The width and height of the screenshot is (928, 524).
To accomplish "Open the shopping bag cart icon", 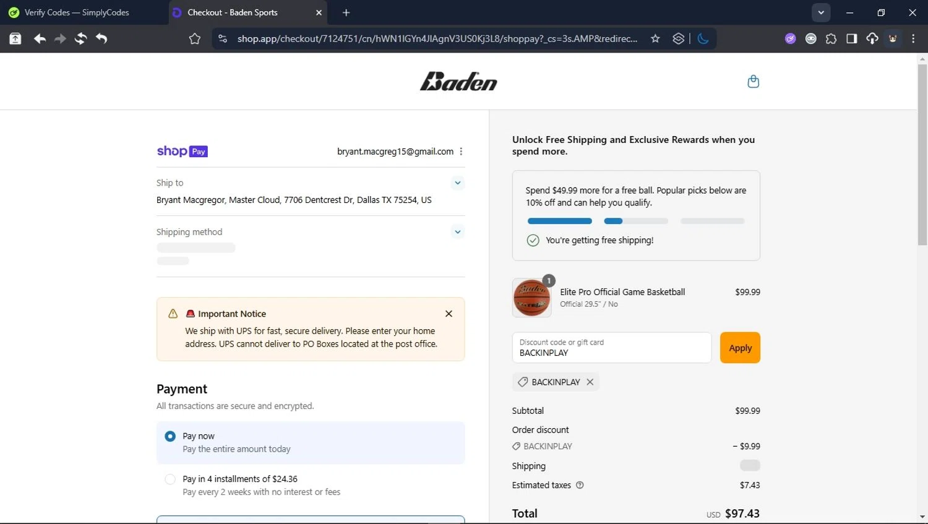I will pyautogui.click(x=753, y=81).
